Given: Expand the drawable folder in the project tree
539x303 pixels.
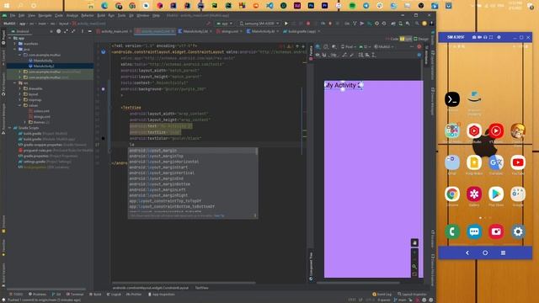Looking at the screenshot, I should point(20,88).
